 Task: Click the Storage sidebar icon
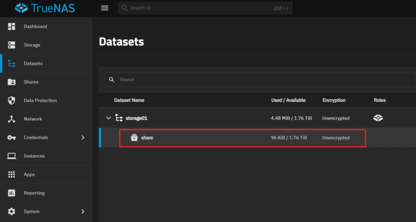point(12,45)
